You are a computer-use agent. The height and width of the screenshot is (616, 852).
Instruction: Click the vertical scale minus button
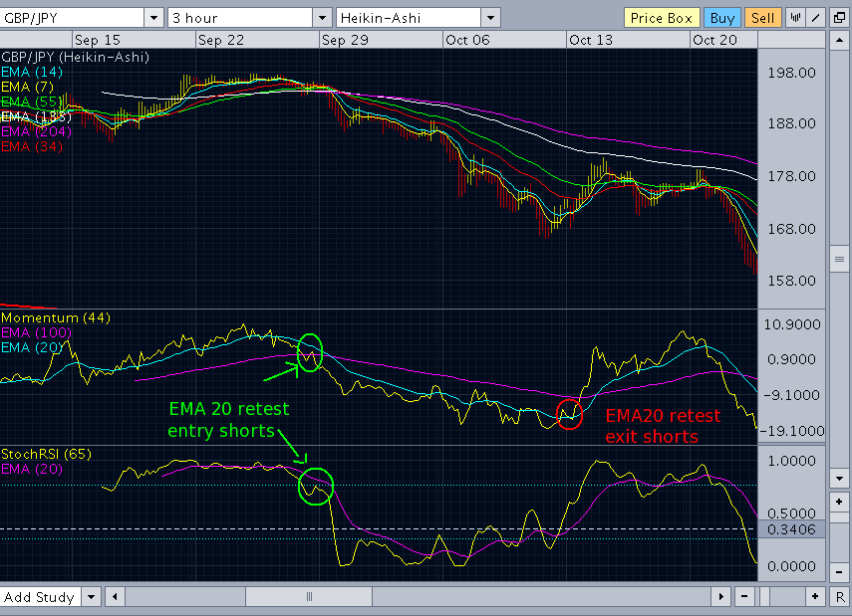[x=839, y=571]
